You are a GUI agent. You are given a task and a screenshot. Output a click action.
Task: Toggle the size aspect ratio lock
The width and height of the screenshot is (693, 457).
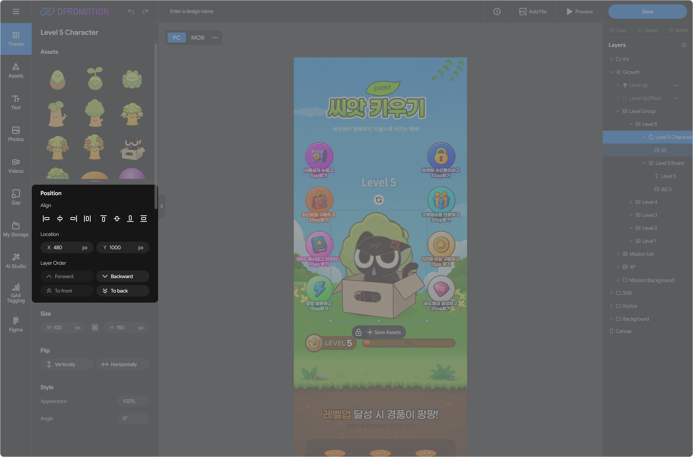coord(95,328)
